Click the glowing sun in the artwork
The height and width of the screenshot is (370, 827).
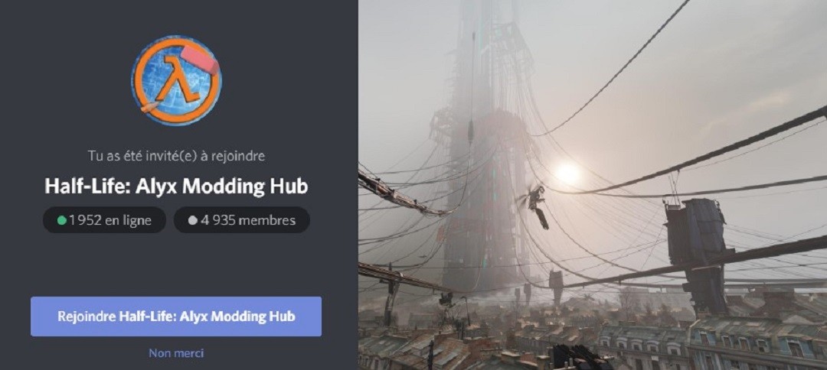coord(567,174)
